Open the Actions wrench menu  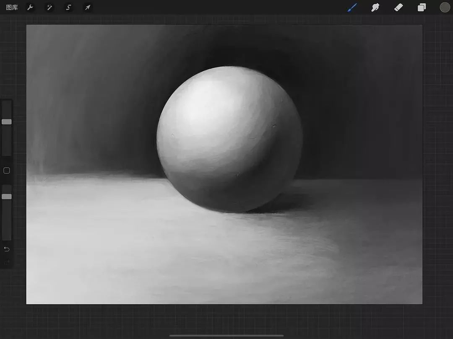click(30, 7)
